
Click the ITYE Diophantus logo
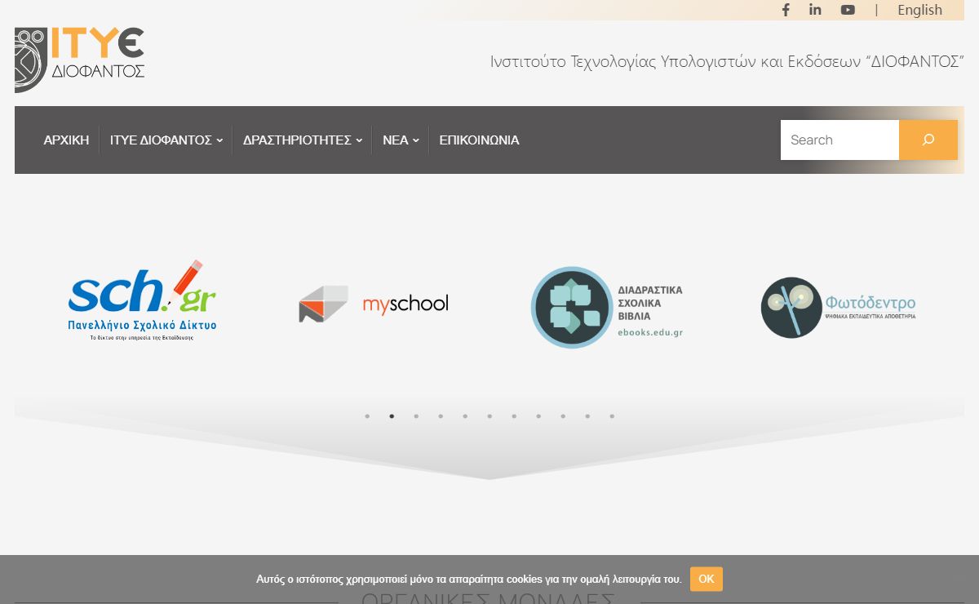[x=80, y=60]
